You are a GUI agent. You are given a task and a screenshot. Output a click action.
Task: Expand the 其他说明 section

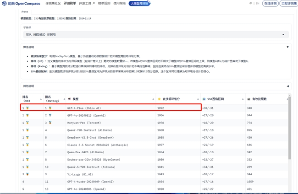[287, 86]
